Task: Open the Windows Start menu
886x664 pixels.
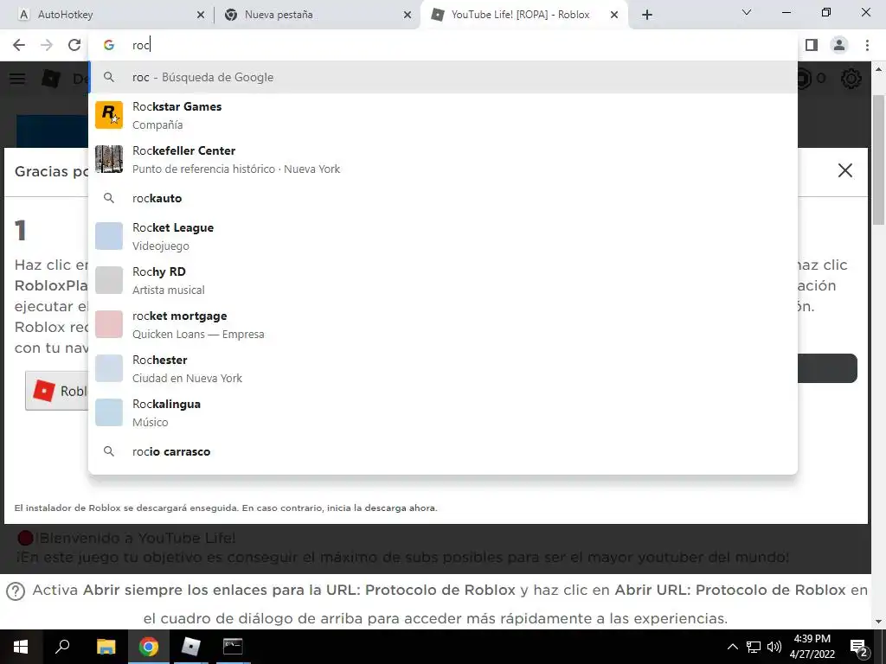Action: tap(21, 647)
